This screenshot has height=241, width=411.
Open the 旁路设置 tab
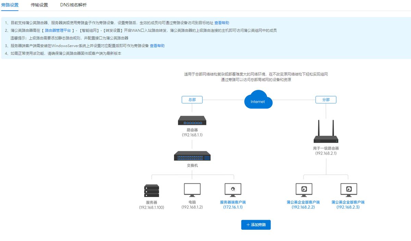pos(10,5)
